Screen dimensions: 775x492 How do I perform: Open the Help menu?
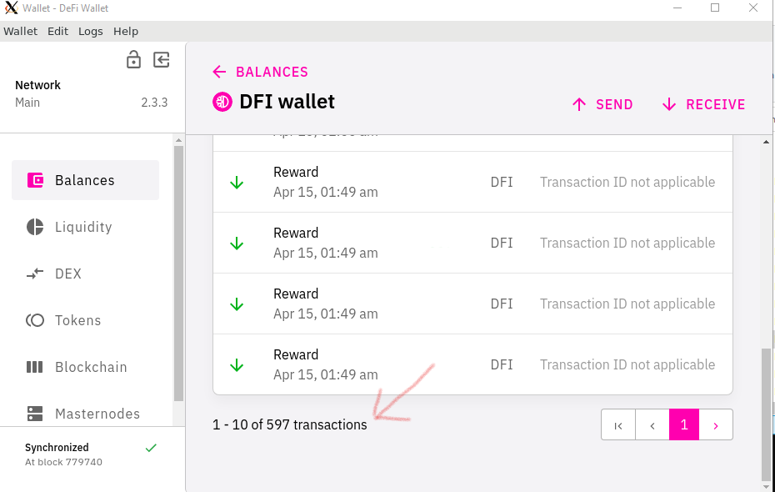[126, 31]
